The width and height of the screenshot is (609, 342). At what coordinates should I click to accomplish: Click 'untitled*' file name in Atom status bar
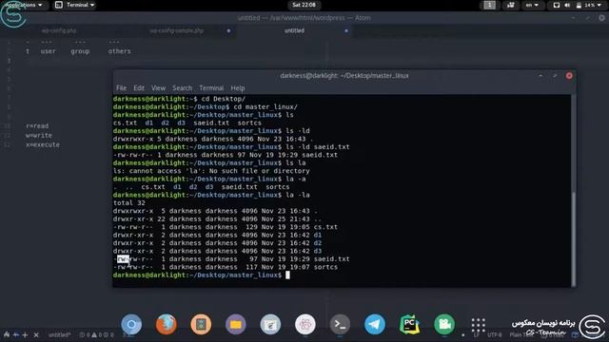click(59, 334)
